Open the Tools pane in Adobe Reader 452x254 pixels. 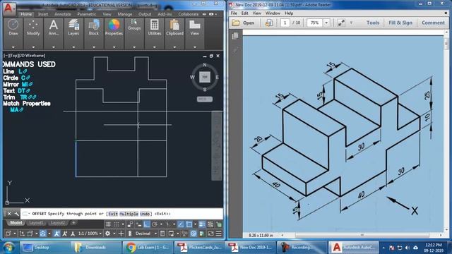(x=373, y=23)
